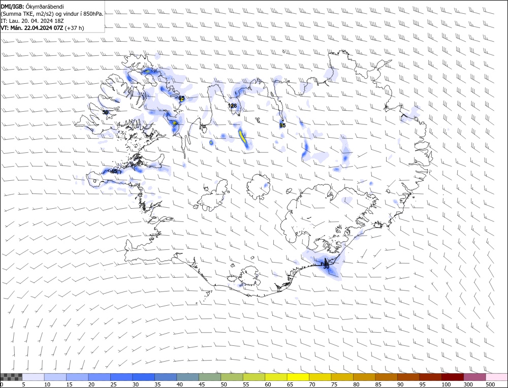Select the '300' tick label on legend
508x388 pixels.
coord(468,384)
